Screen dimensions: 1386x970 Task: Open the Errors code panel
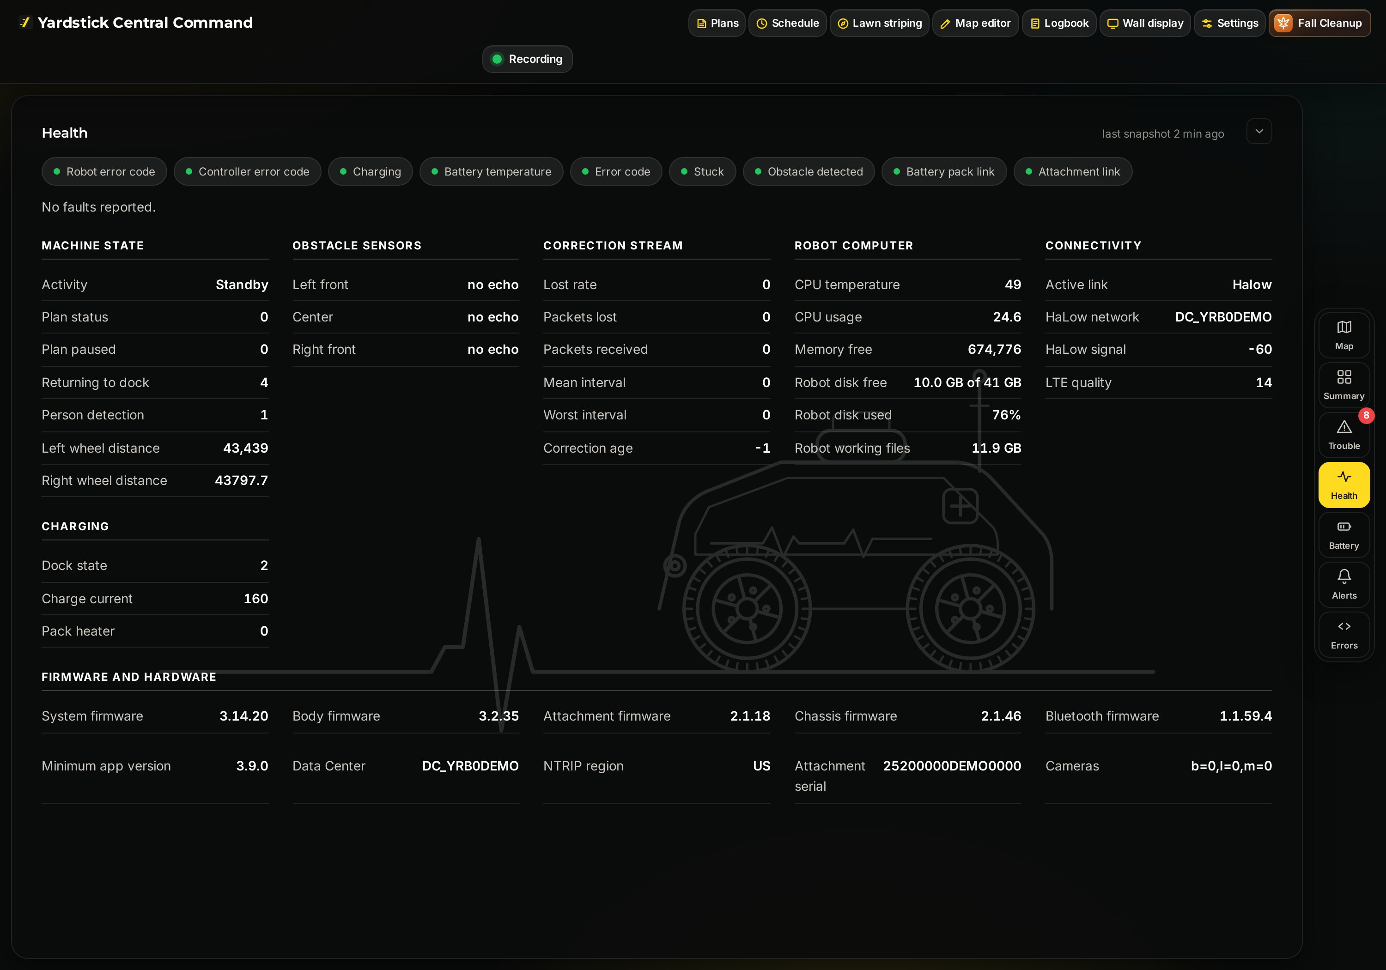pos(1344,634)
